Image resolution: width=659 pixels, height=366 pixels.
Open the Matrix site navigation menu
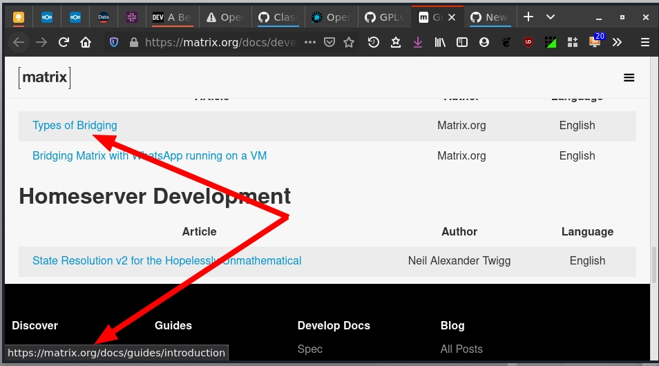tap(629, 78)
